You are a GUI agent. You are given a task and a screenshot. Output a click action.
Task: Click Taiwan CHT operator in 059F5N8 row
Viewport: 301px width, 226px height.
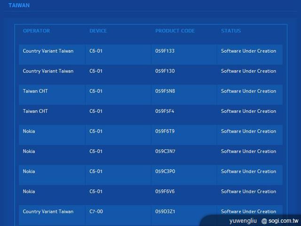35,91
